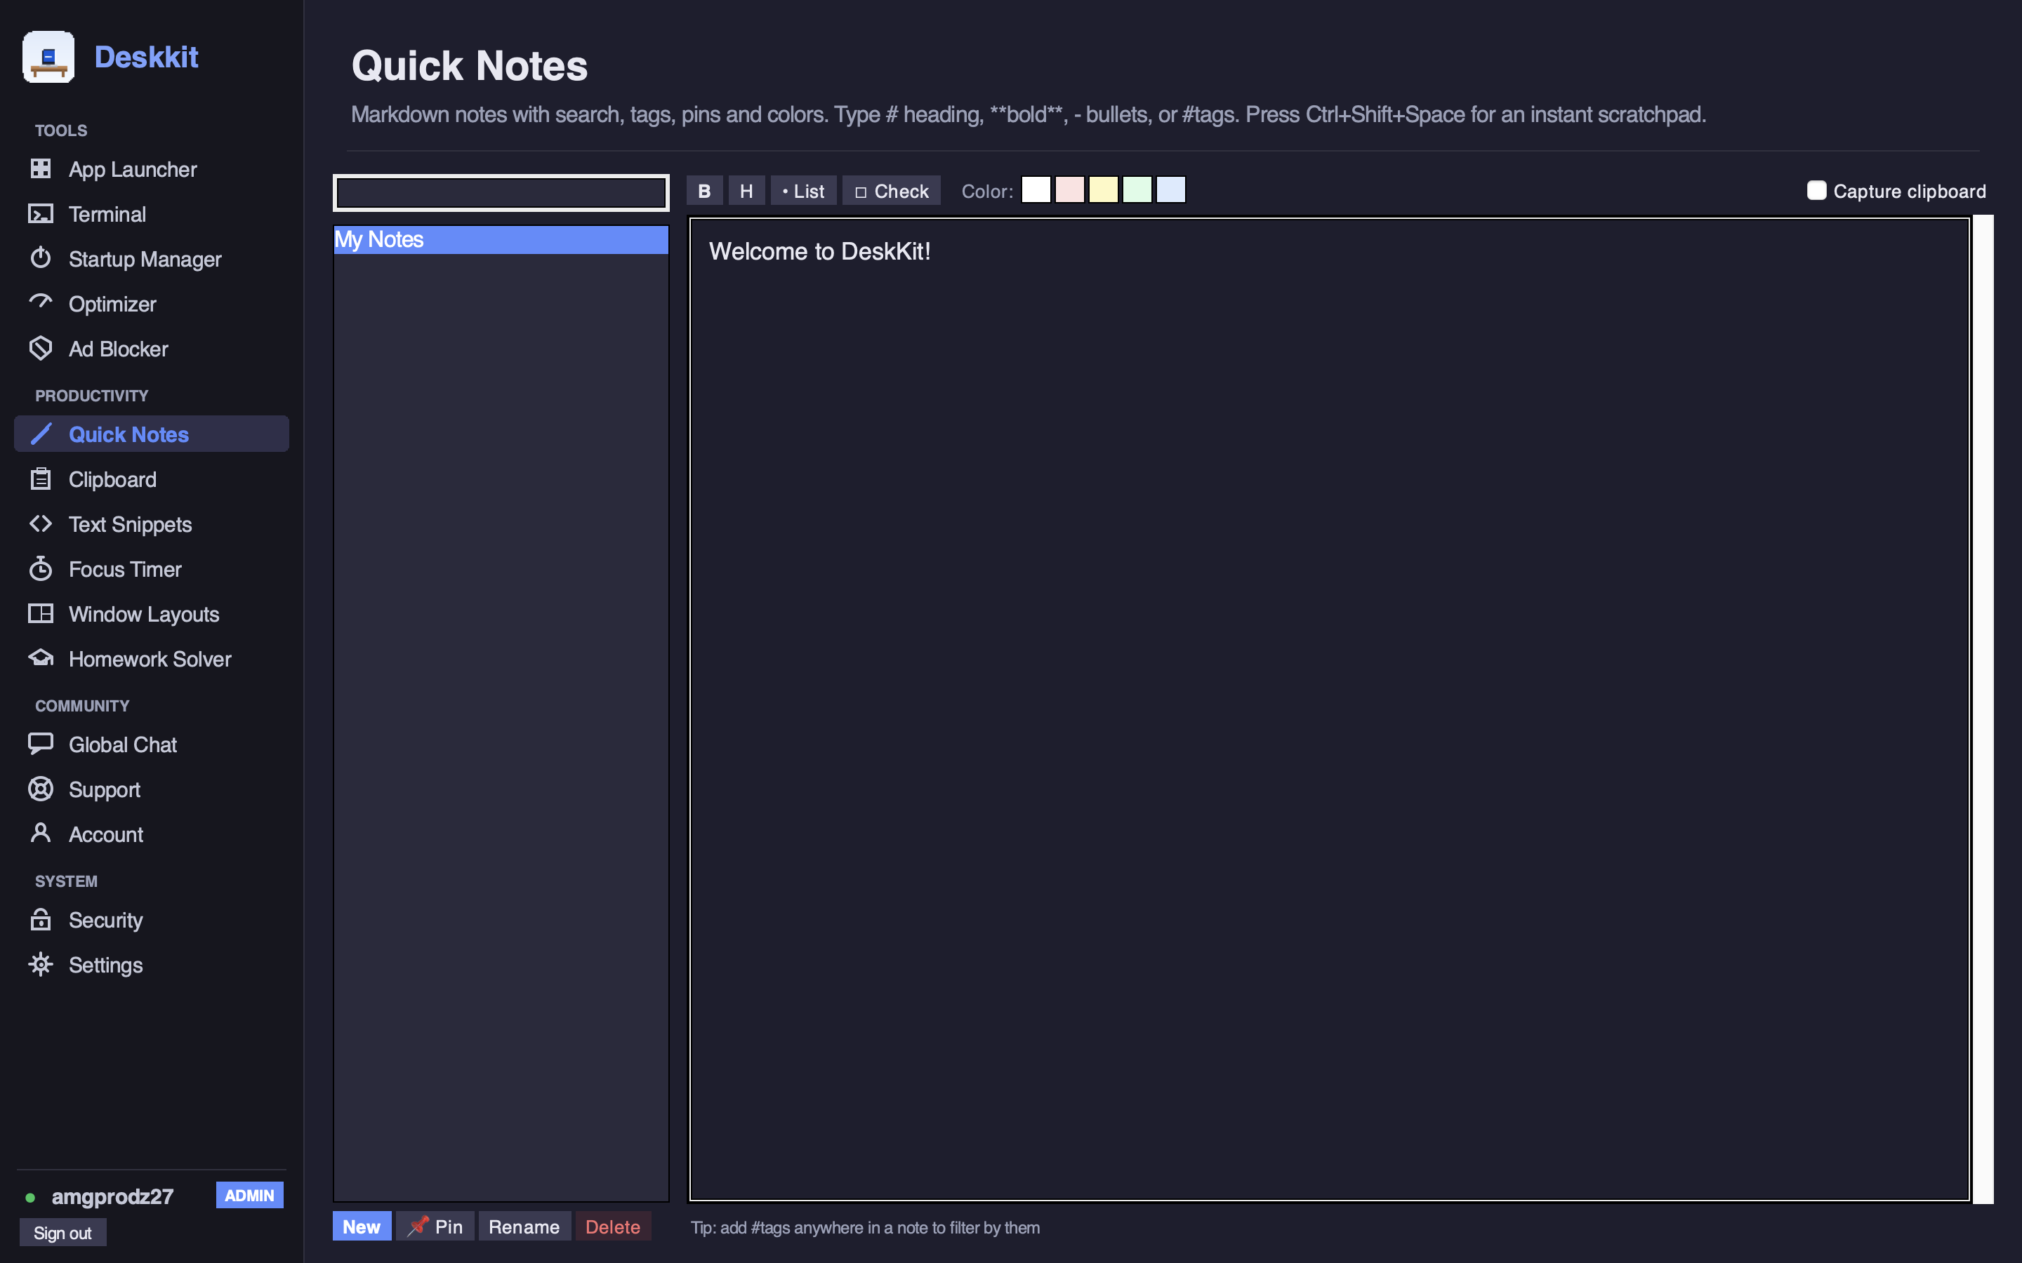Open App Launcher from the sidebar
Viewport: 2022px width, 1263px height.
[151, 170]
